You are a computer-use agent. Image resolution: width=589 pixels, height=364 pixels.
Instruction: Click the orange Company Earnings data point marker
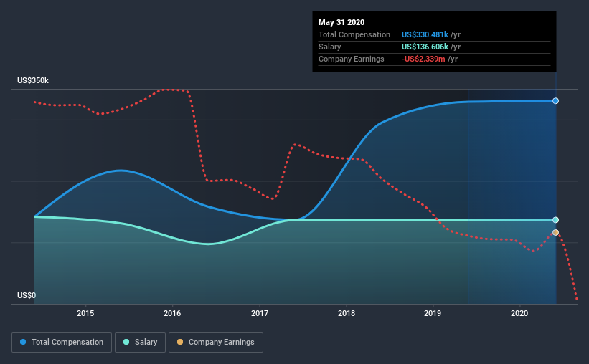pyautogui.click(x=555, y=233)
